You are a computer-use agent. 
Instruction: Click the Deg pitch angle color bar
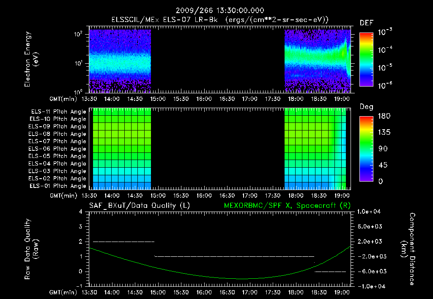[x=366, y=149]
